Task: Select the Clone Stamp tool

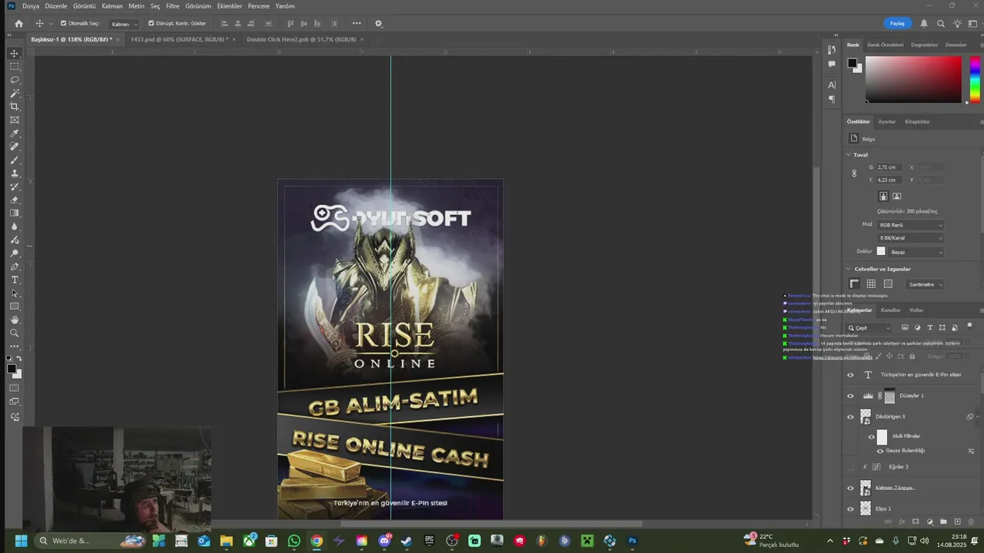Action: click(15, 174)
